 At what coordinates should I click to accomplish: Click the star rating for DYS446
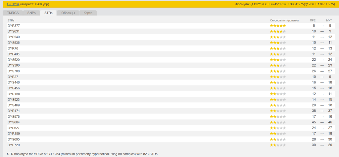click(278, 82)
